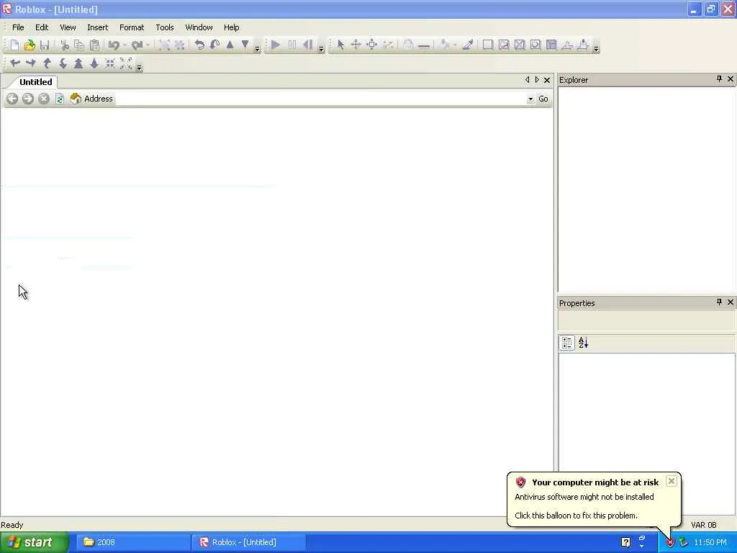
Task: Toggle the Explorer panel pin
Action: coord(719,79)
